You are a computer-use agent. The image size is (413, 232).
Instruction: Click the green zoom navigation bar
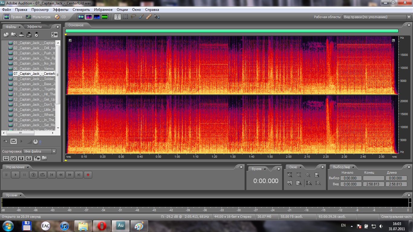point(232,31)
